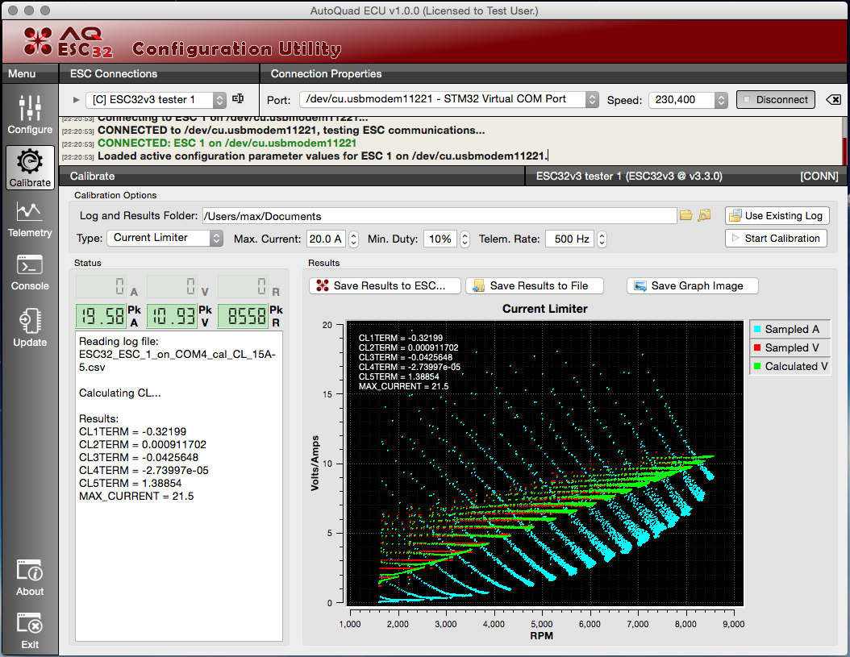Viewport: 850px width, 657px height.
Task: Click the peak volts 10.93 display
Action: 172,316
